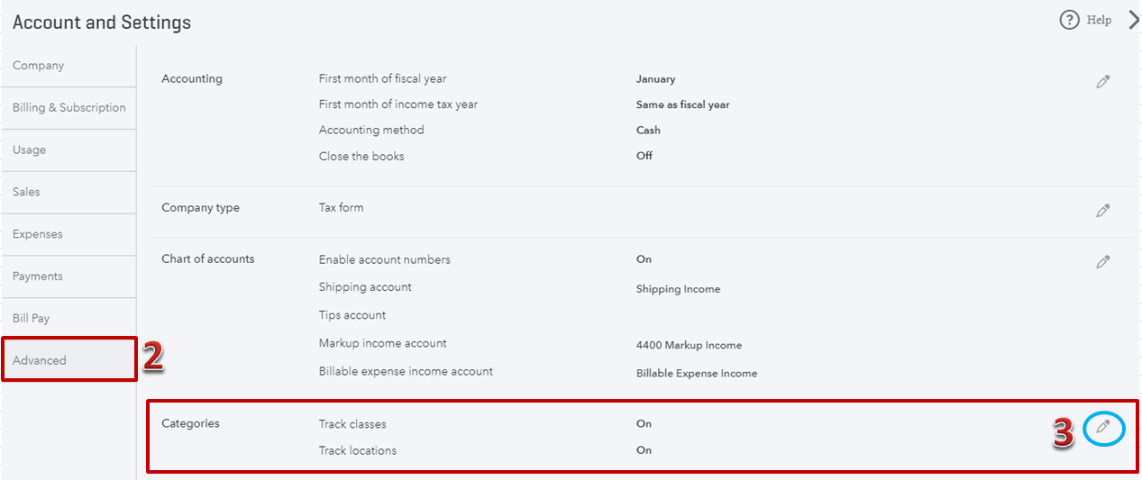Click the First month of fiscal year January value
1142x480 pixels.
[x=655, y=79]
